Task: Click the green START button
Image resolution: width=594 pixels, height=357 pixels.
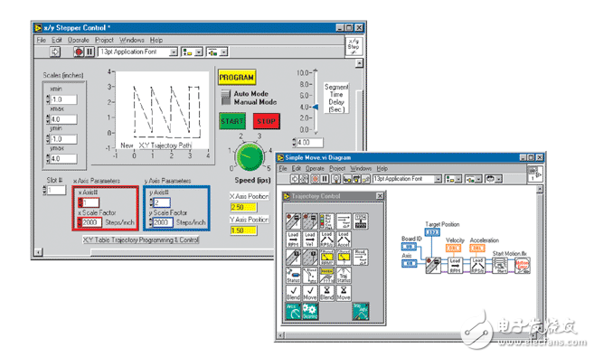Action: (232, 121)
